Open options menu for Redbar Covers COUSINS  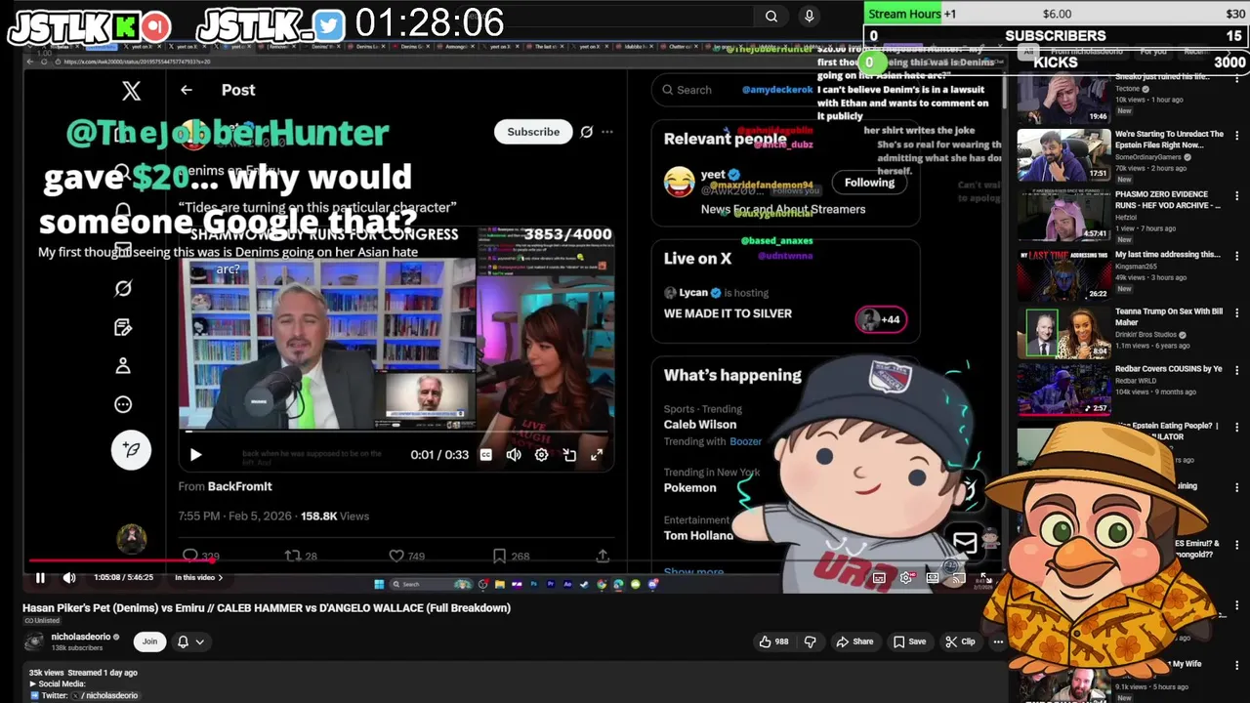(1237, 371)
